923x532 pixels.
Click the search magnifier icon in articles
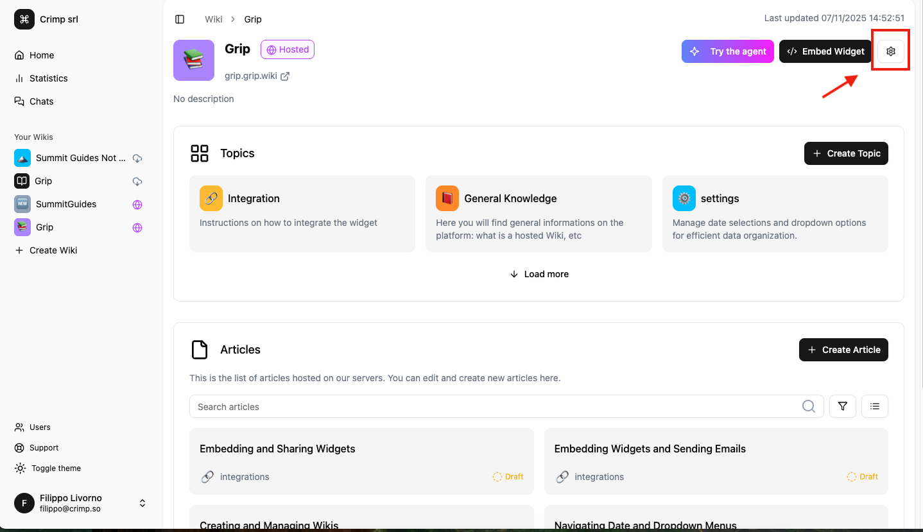coord(808,406)
